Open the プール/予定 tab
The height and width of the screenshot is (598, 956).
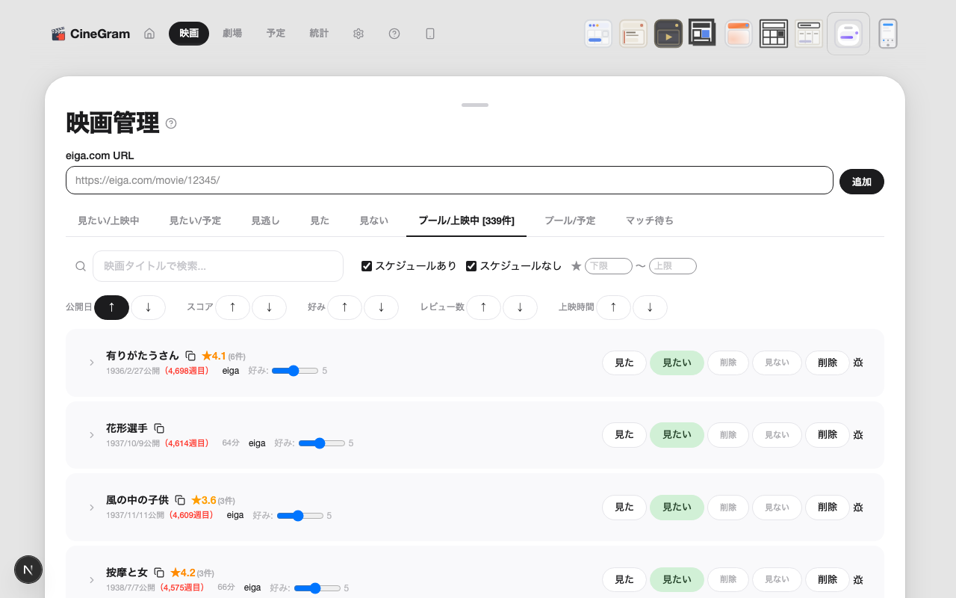[571, 221]
